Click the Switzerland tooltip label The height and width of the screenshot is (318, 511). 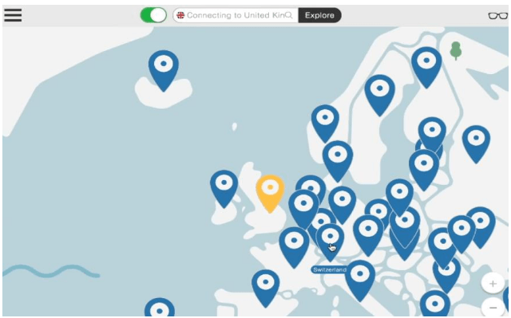pos(329,269)
